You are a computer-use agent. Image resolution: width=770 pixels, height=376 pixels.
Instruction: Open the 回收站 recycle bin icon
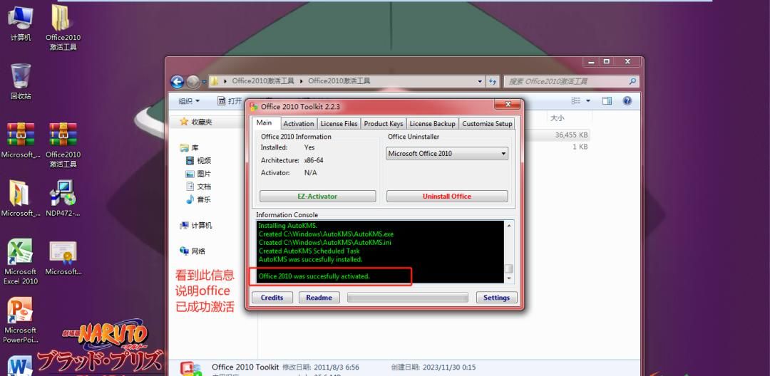(x=21, y=81)
